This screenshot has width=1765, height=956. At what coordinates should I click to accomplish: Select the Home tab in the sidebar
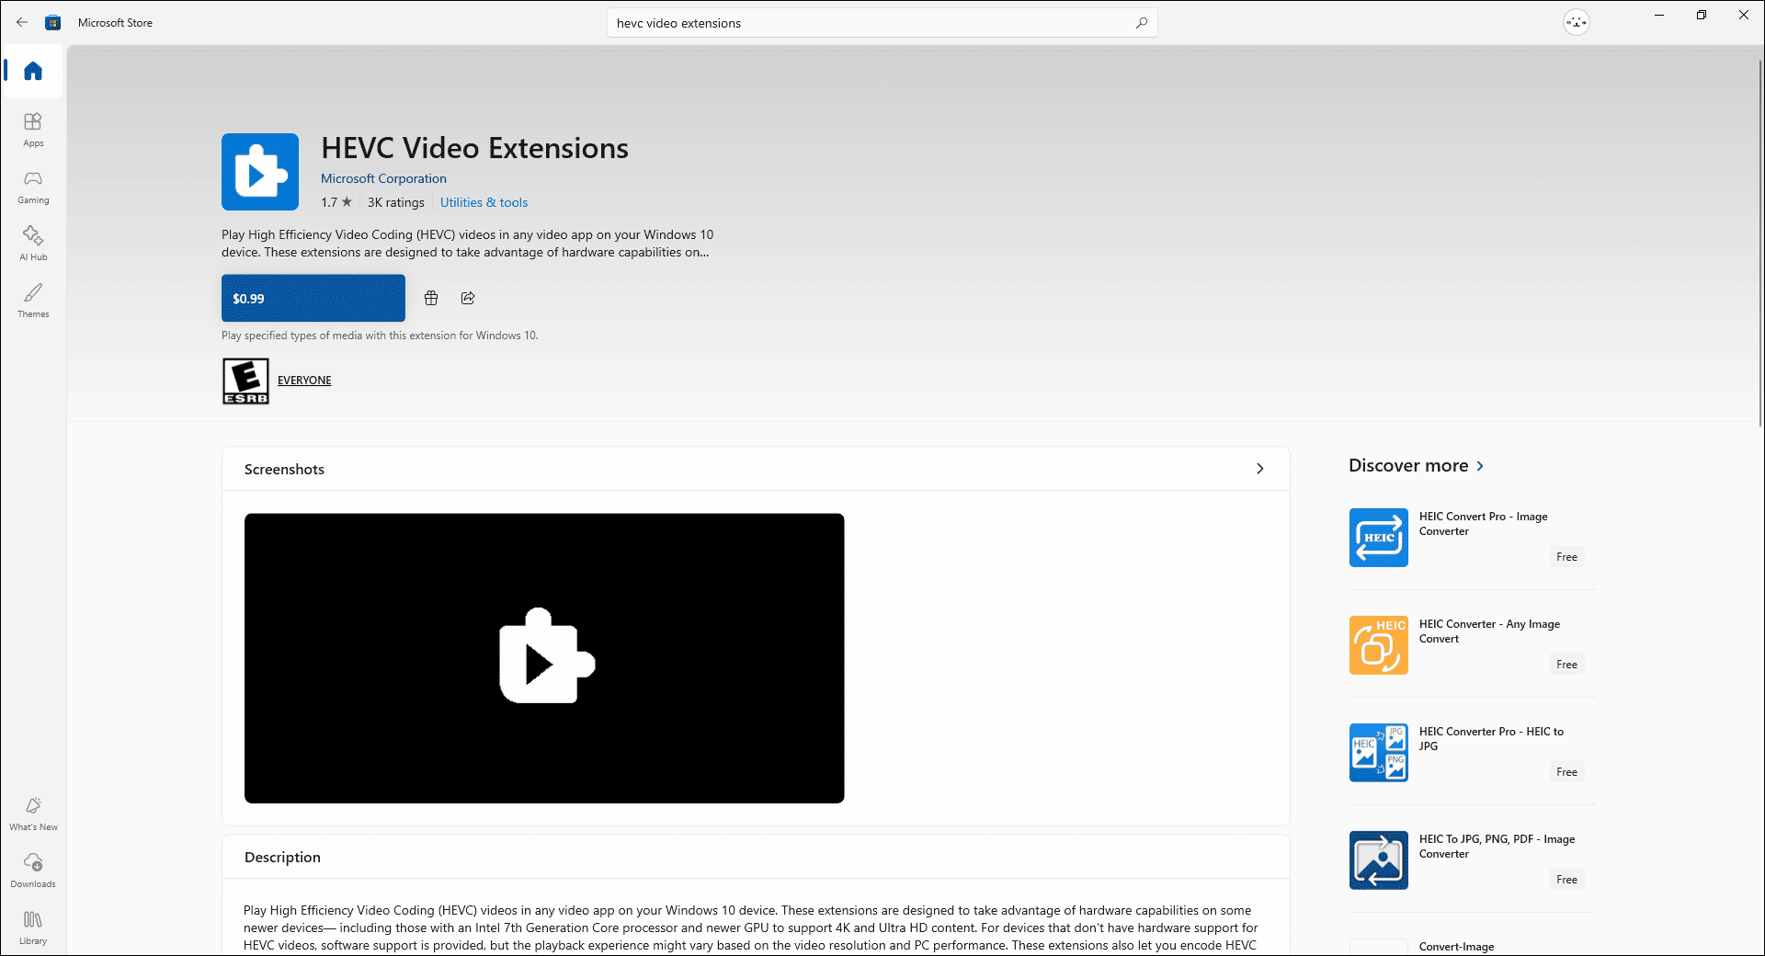32,71
